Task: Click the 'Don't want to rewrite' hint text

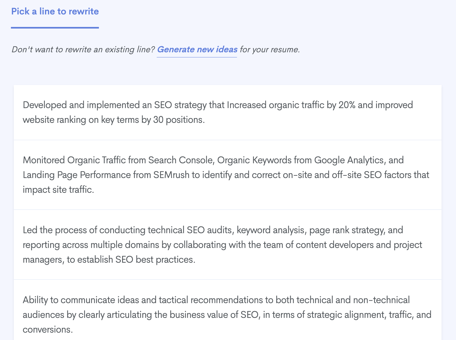Action: 83,49
